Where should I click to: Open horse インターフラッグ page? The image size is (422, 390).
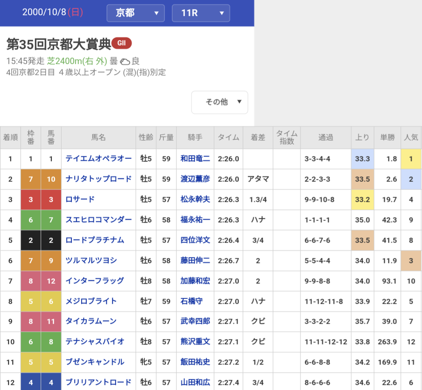[95, 281]
